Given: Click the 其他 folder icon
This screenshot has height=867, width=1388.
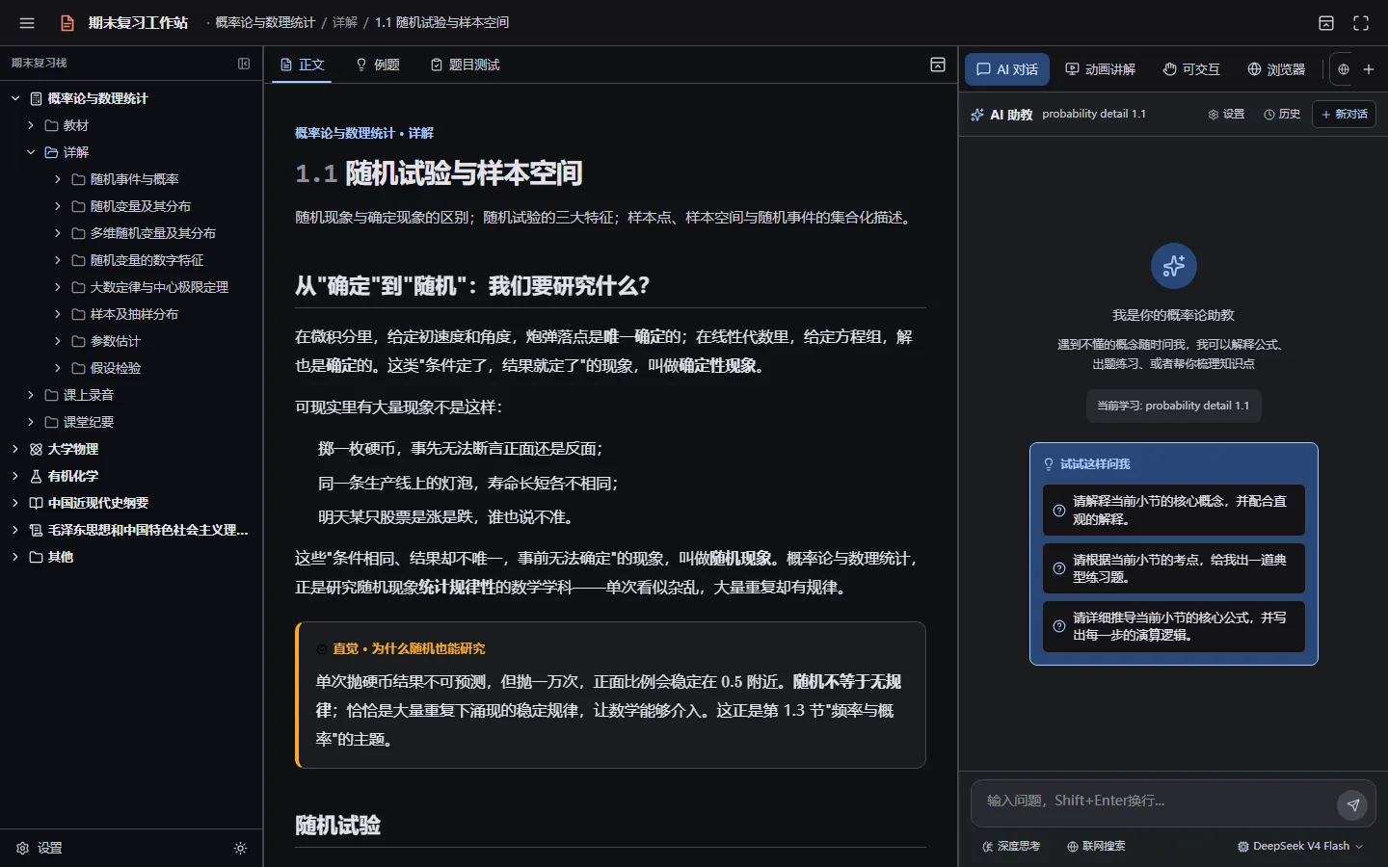Looking at the screenshot, I should point(37,557).
